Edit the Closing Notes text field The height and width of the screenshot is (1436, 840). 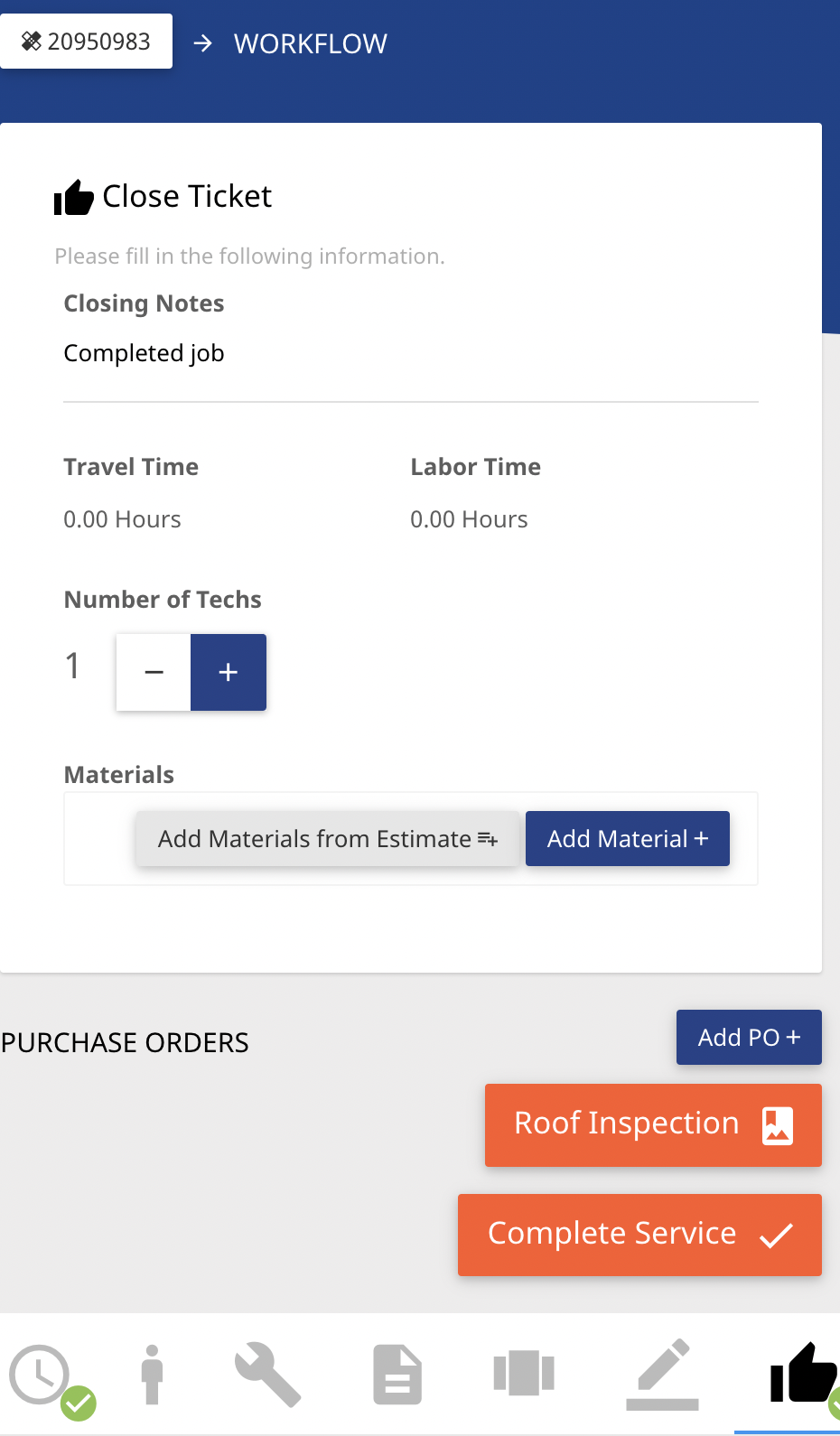(x=411, y=354)
